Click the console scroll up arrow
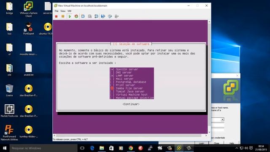 point(209,22)
